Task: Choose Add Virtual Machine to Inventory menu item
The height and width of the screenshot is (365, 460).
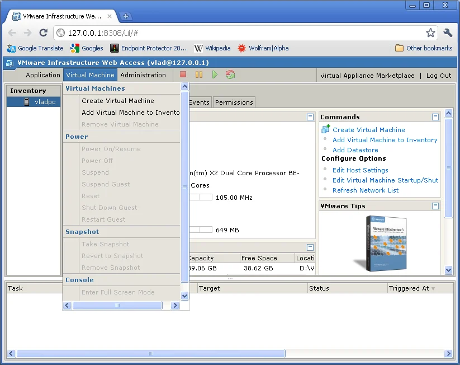Action: [x=131, y=113]
